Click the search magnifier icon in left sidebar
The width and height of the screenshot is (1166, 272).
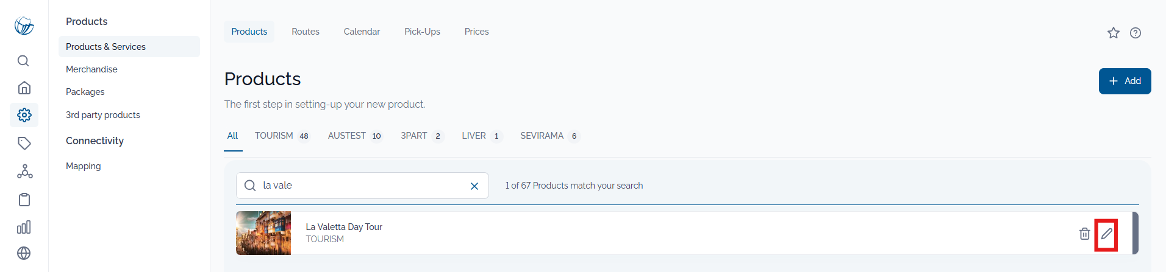[x=23, y=61]
